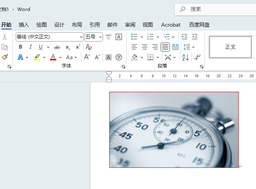Increase font size with A-up icon

coord(87,57)
